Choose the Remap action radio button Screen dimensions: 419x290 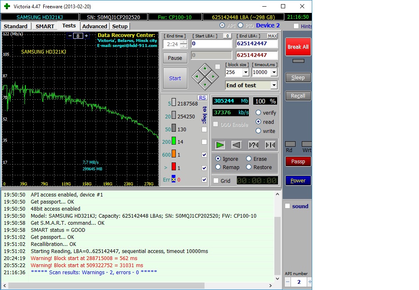pos(218,167)
